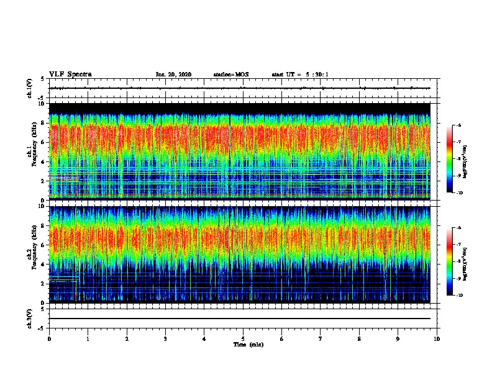The image size is (492, 380).
Task: Click the ch.2 "Frequency (kHz)" axis label
Action: pos(34,247)
